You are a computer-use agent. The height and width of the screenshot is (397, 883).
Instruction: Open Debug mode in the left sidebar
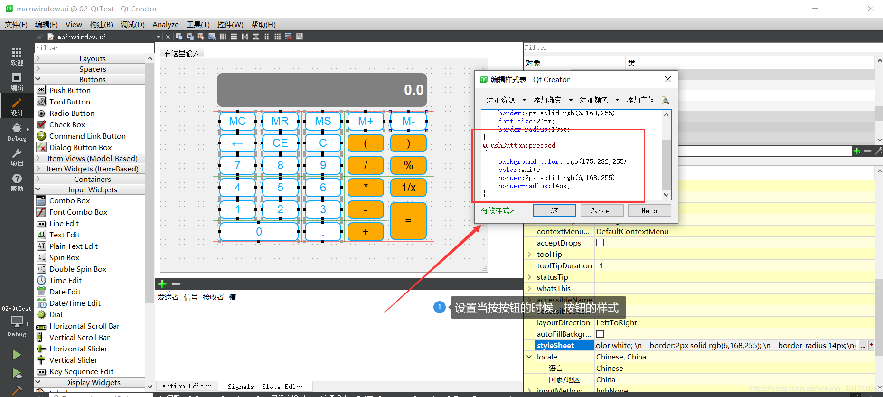point(17,132)
